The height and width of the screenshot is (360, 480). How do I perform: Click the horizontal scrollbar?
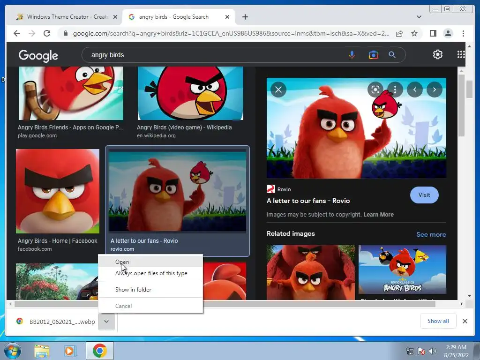coord(225,304)
